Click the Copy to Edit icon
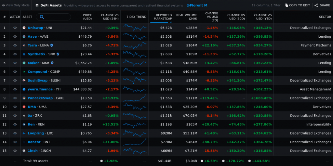The image size is (333, 166). coord(286,6)
